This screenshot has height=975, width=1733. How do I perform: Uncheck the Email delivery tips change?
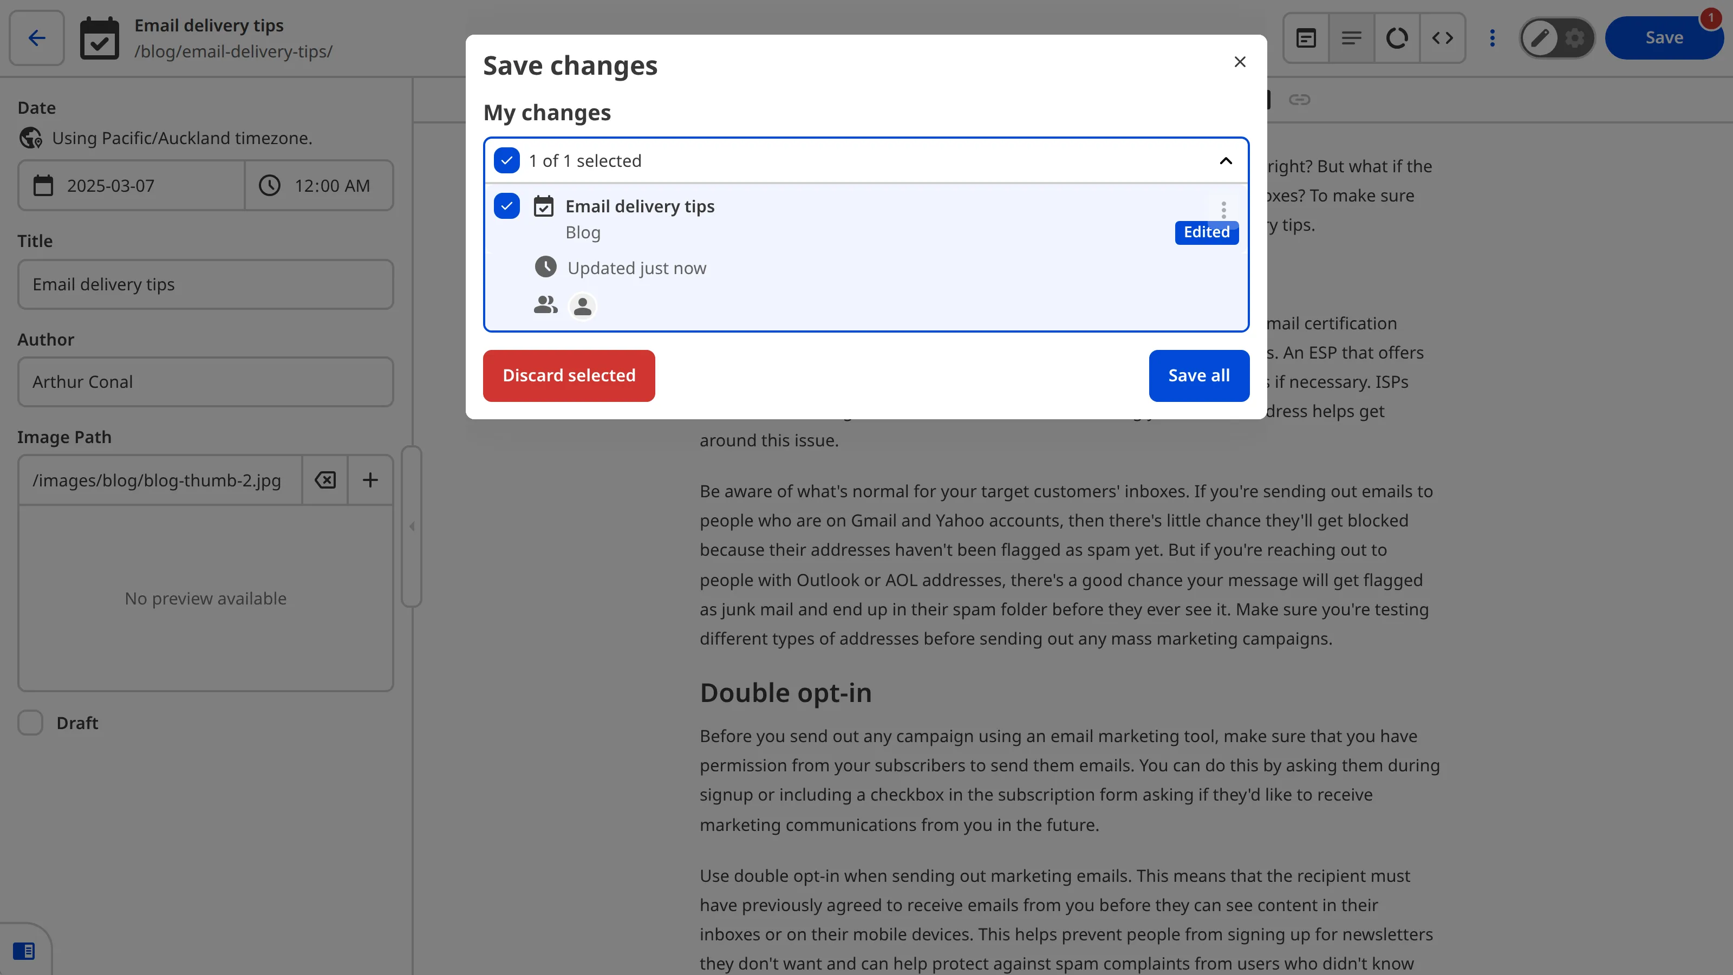coord(506,206)
